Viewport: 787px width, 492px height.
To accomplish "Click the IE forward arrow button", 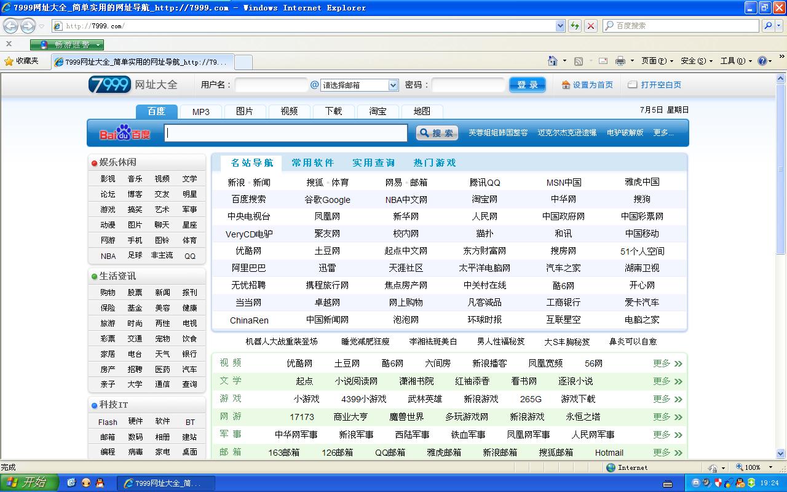I will coord(28,26).
